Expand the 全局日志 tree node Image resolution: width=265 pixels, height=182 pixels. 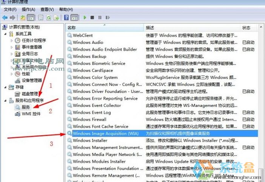pyautogui.click(x=11, y=54)
